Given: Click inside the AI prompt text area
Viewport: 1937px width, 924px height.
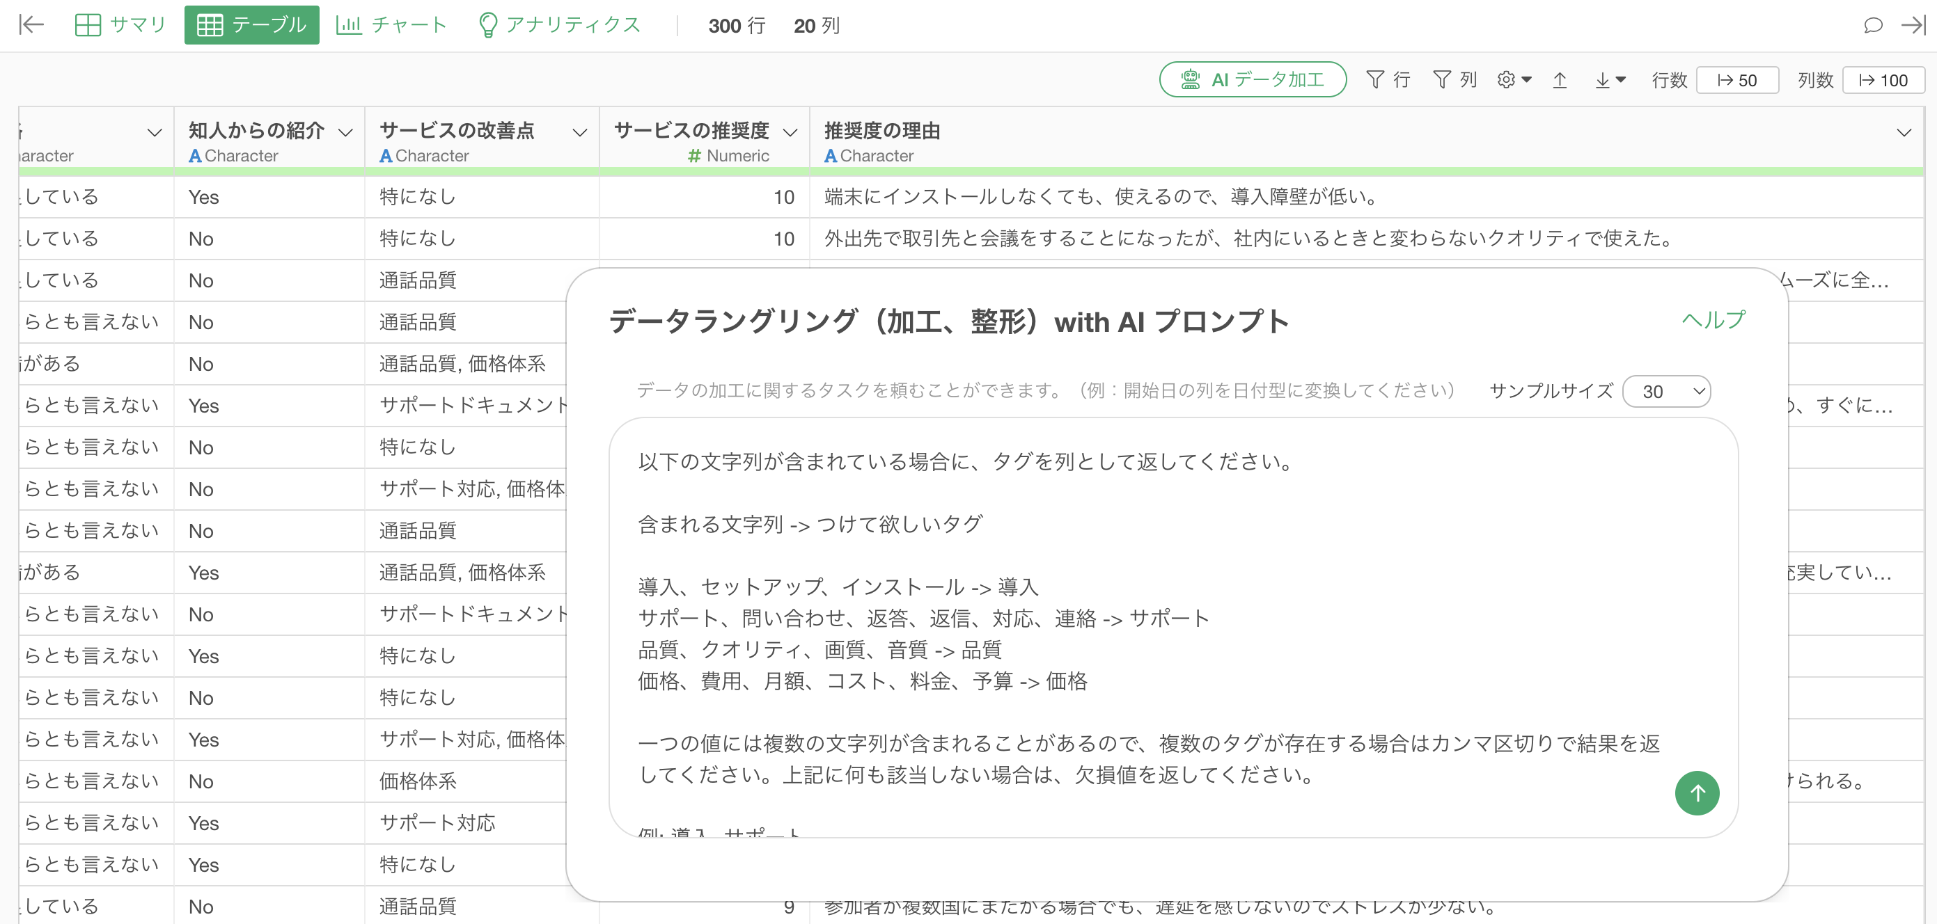Looking at the screenshot, I should tap(1128, 556).
